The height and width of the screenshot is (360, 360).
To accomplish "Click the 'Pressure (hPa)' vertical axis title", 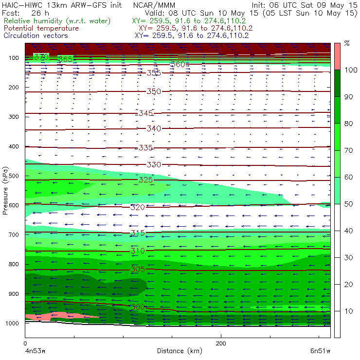I will point(5,191).
